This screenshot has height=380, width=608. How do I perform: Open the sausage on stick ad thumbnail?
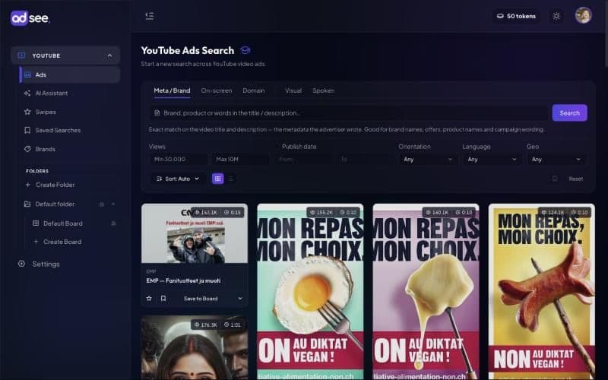tap(541, 292)
